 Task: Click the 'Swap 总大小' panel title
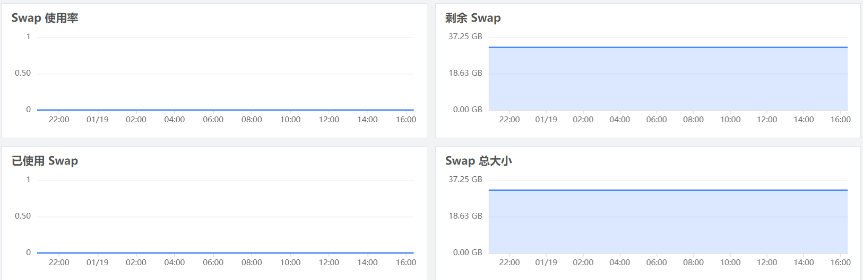coord(478,161)
